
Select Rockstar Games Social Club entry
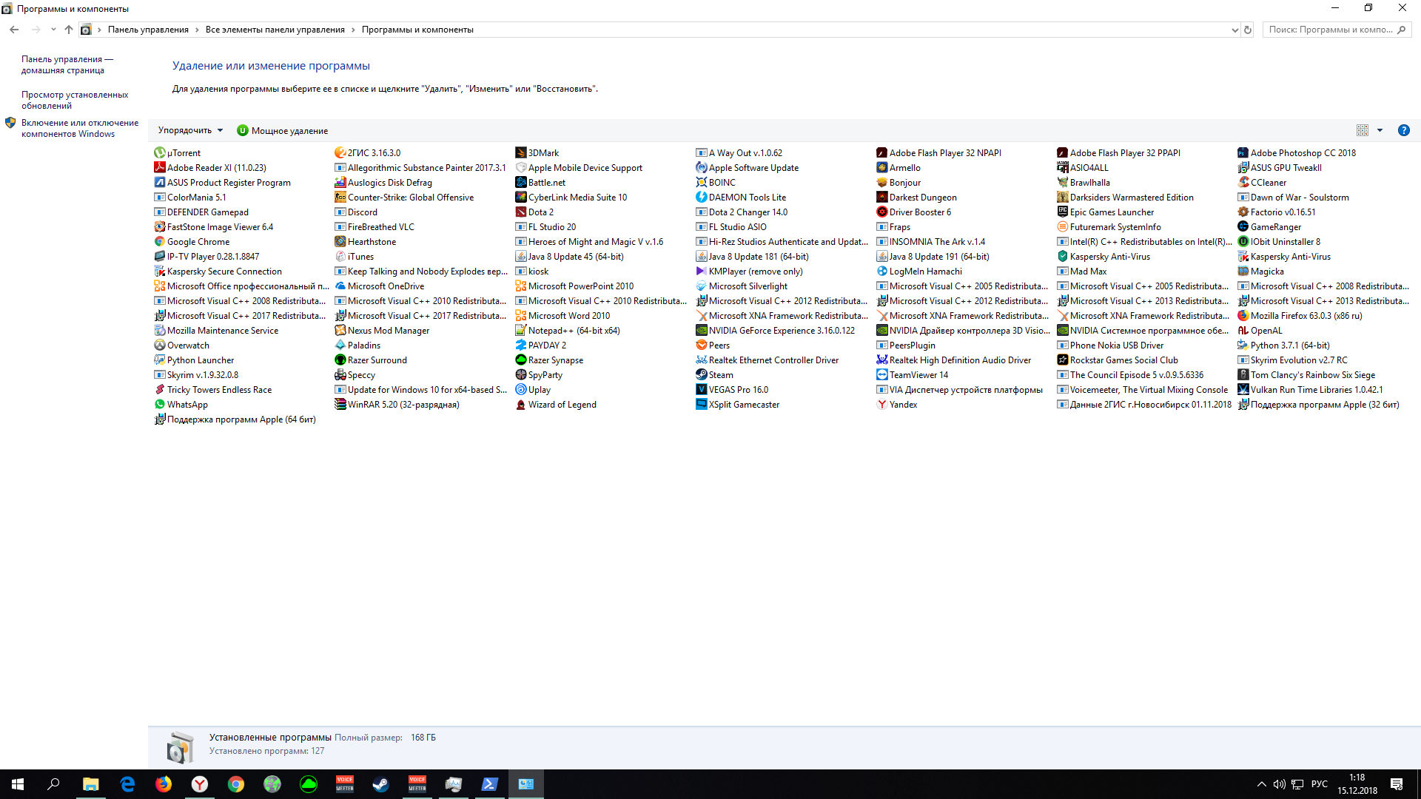coord(1118,360)
